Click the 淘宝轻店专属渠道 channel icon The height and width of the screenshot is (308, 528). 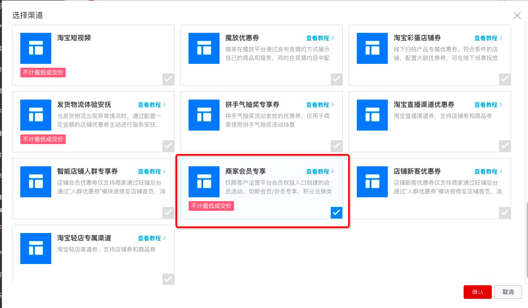[36, 249]
